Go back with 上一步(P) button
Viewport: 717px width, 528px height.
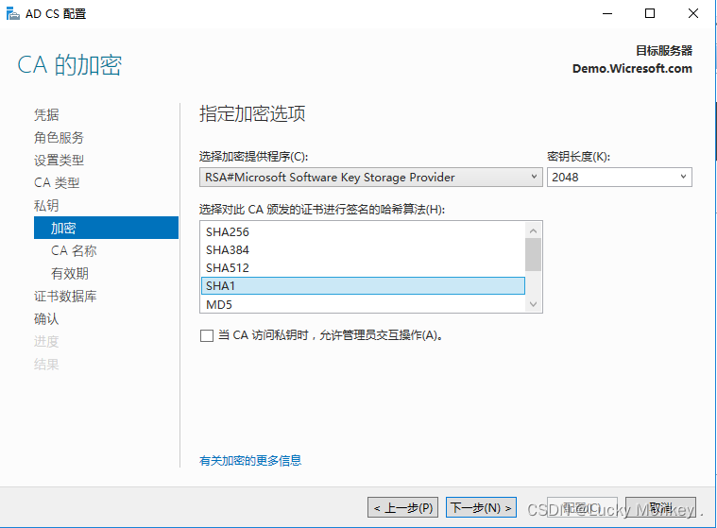[x=402, y=507]
